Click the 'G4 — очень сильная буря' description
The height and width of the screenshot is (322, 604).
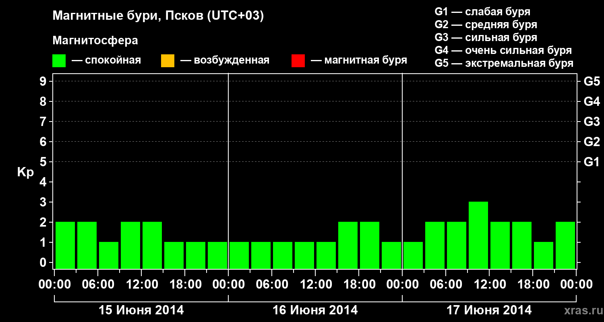pyautogui.click(x=503, y=50)
